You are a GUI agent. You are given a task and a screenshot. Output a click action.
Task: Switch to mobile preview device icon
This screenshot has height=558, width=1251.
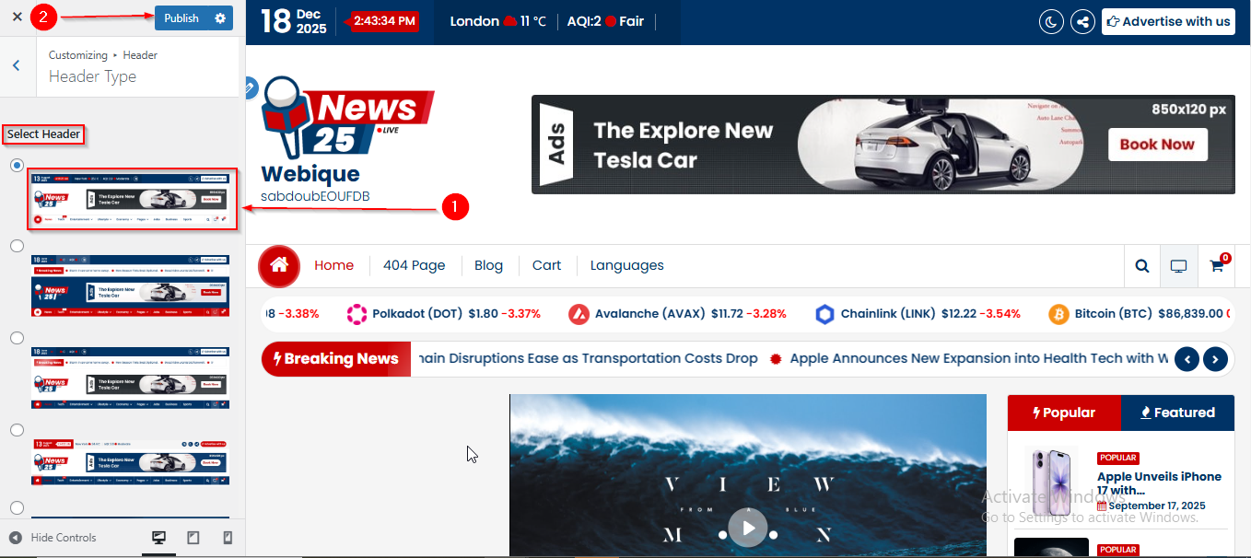coord(228,538)
